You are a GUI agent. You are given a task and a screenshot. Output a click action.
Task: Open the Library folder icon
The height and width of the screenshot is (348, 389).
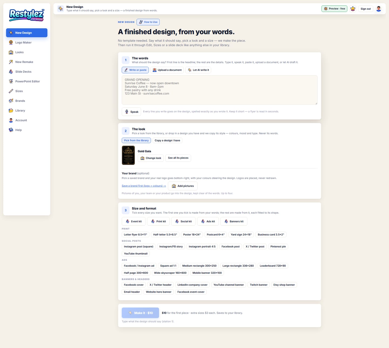11,110
